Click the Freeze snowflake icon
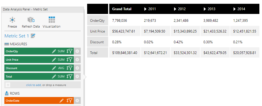This screenshot has height=106, width=262. [12, 20]
